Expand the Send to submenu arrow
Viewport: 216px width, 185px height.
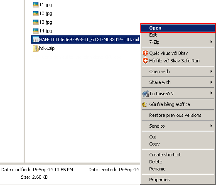(x=211, y=126)
